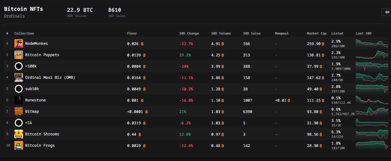Click the 6390 sales value for Bitmap
391x161 pixels.
coord(248,112)
